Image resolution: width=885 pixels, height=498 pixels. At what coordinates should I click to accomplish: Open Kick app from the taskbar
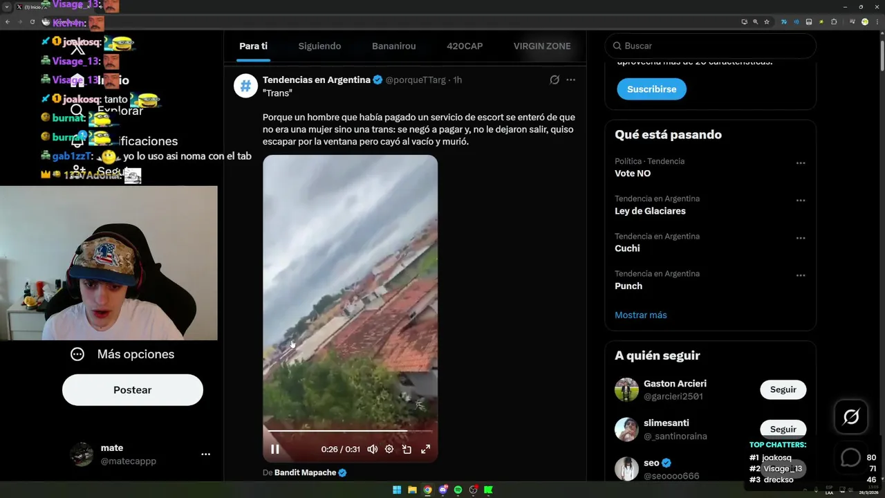[x=488, y=490]
